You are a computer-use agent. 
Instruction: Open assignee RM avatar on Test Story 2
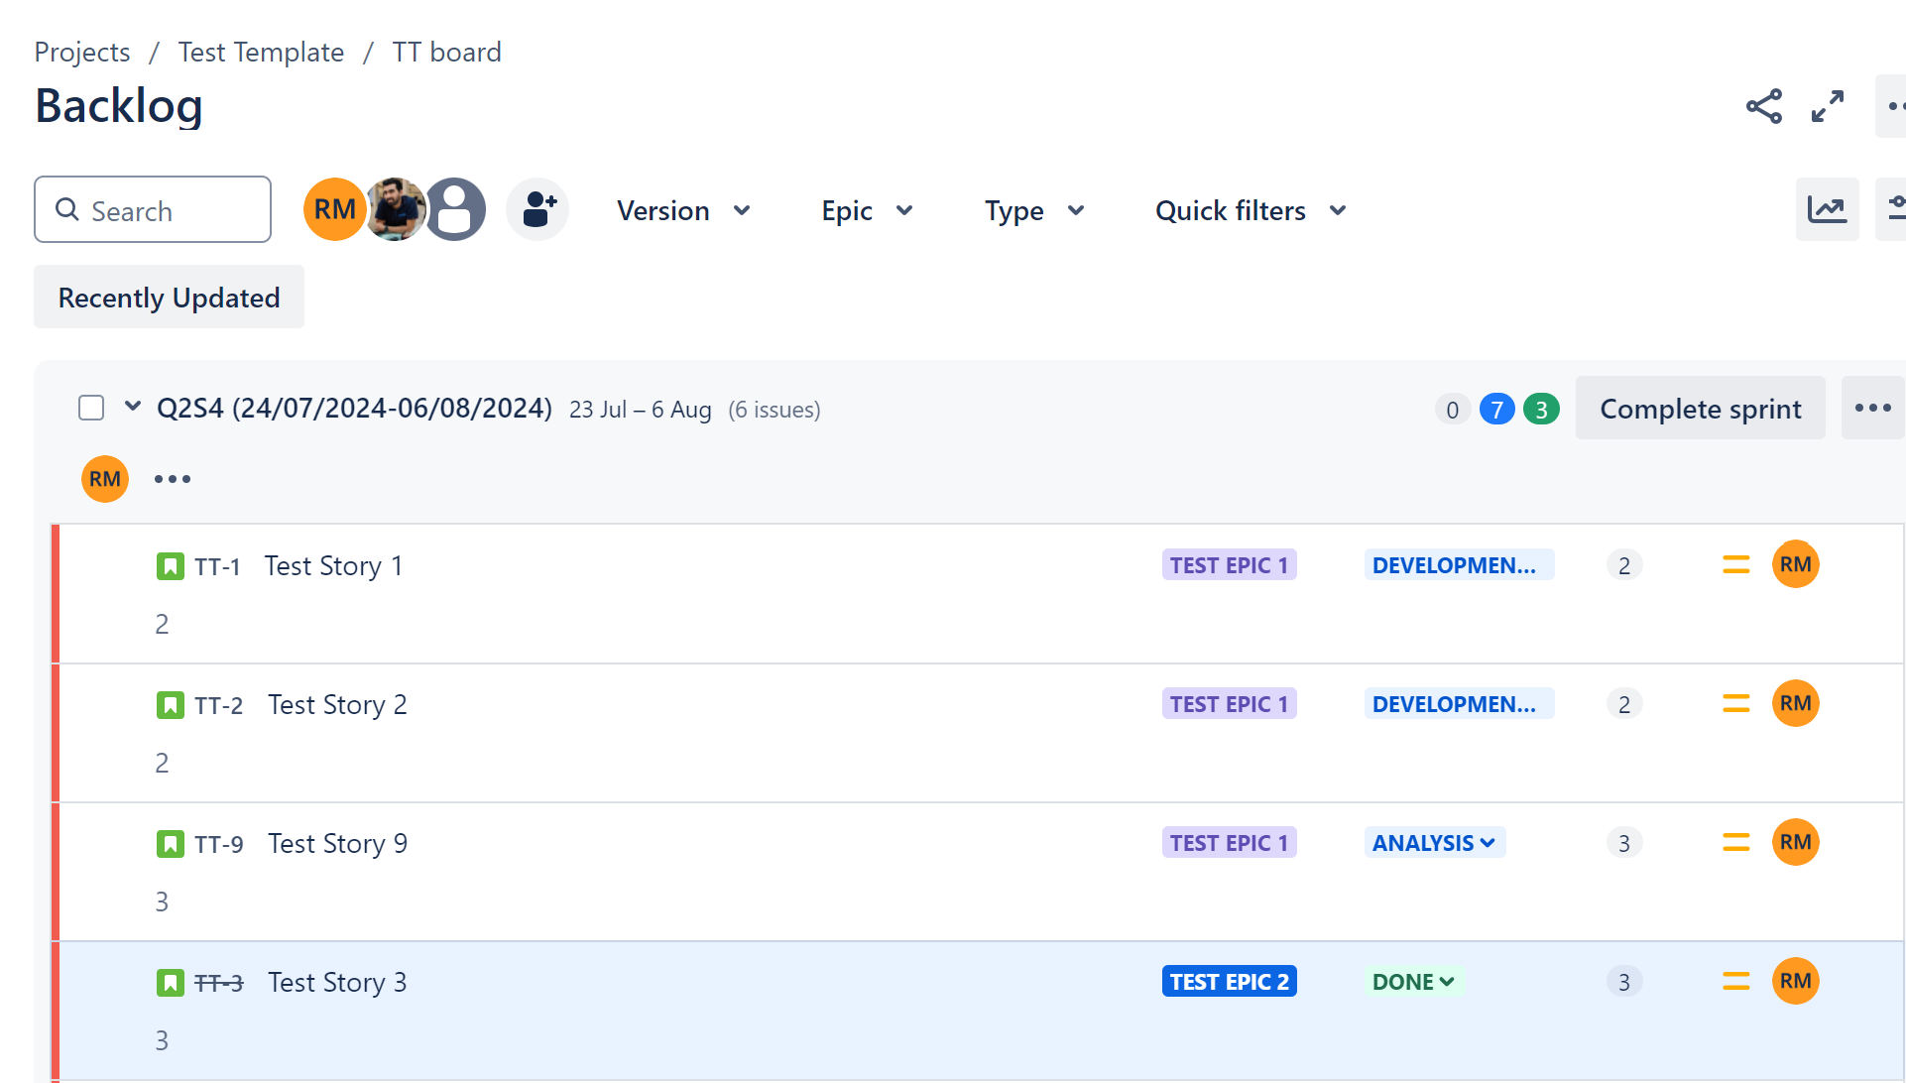(x=1796, y=703)
